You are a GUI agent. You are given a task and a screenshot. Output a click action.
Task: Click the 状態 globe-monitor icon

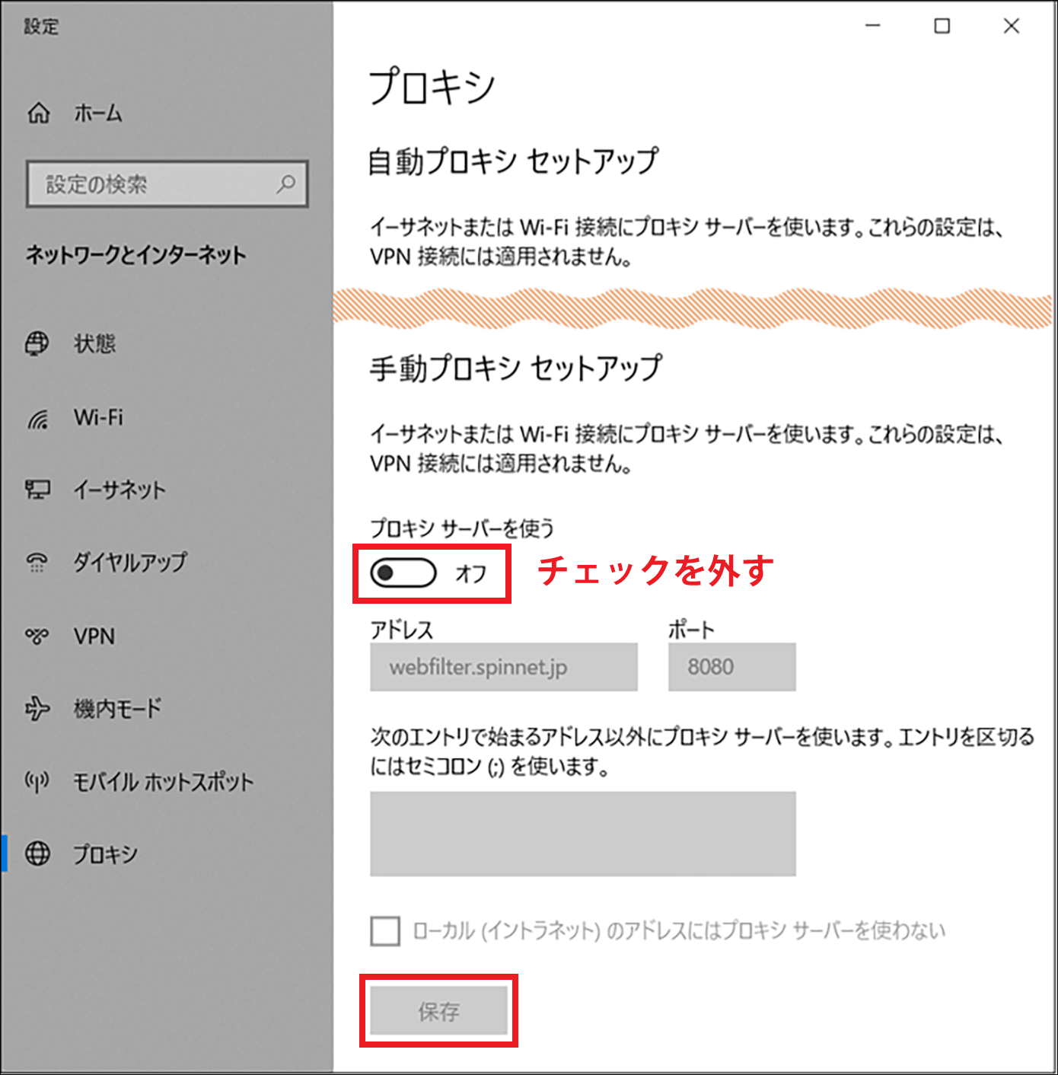pos(37,343)
